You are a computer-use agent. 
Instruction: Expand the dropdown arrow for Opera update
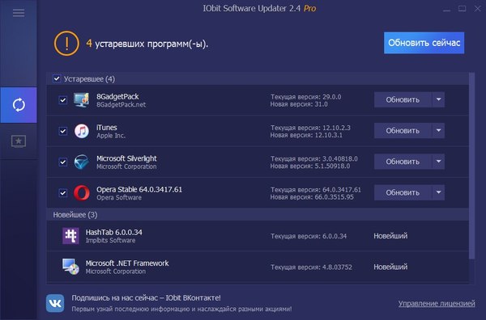click(438, 192)
